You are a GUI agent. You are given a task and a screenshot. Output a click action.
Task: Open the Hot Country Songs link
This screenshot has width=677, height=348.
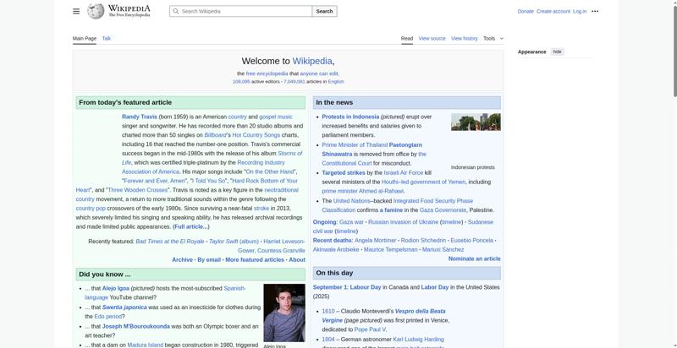coord(256,135)
